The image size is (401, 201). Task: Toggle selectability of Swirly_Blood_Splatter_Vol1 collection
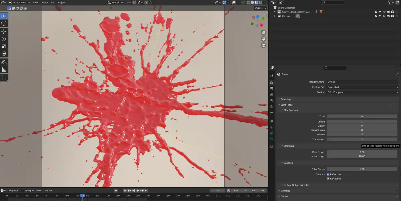click(380, 12)
